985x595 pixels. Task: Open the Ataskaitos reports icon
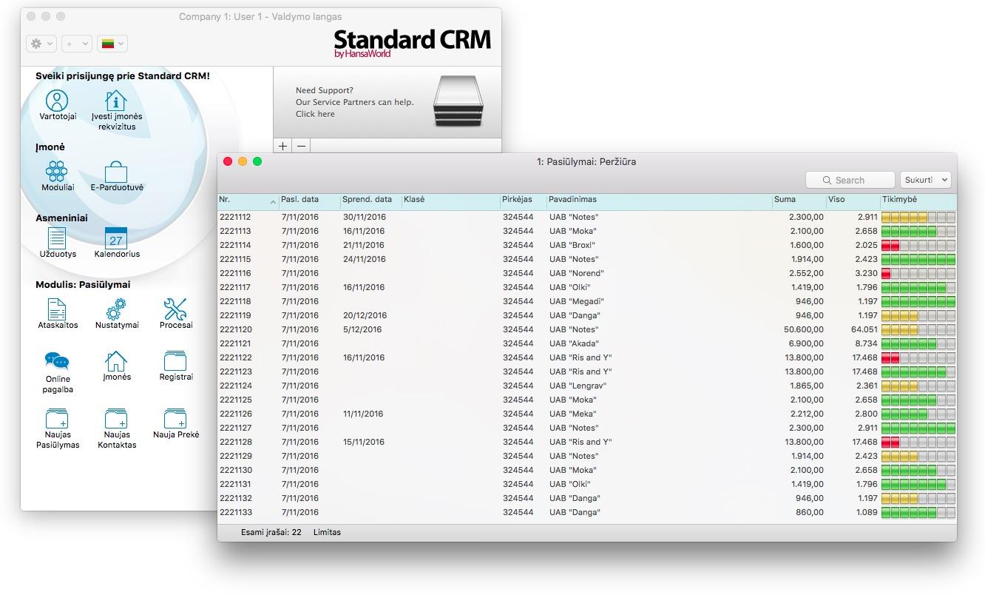pyautogui.click(x=57, y=309)
